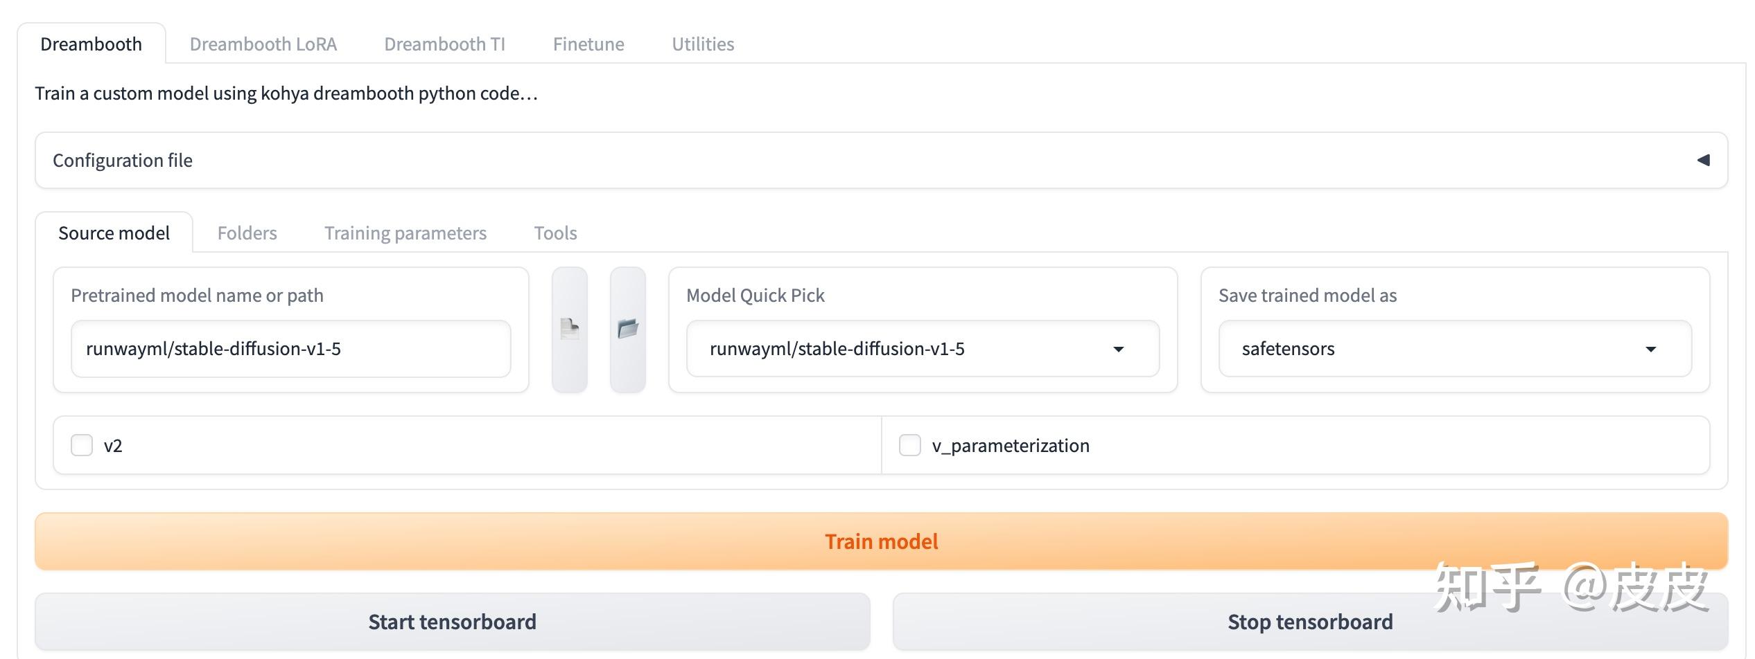Open the Utilities tab
Viewport: 1755px width, 659px height.
[702, 44]
